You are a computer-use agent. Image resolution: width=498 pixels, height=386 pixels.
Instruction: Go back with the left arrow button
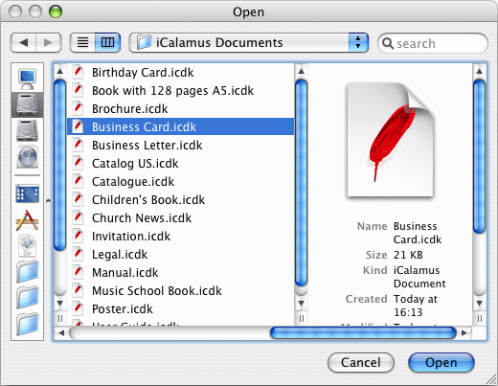tap(23, 42)
